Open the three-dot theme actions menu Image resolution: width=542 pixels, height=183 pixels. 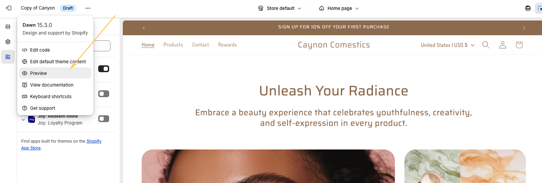click(88, 8)
